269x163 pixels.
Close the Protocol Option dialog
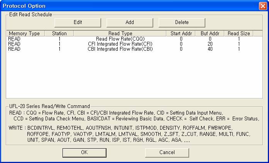(262, 6)
